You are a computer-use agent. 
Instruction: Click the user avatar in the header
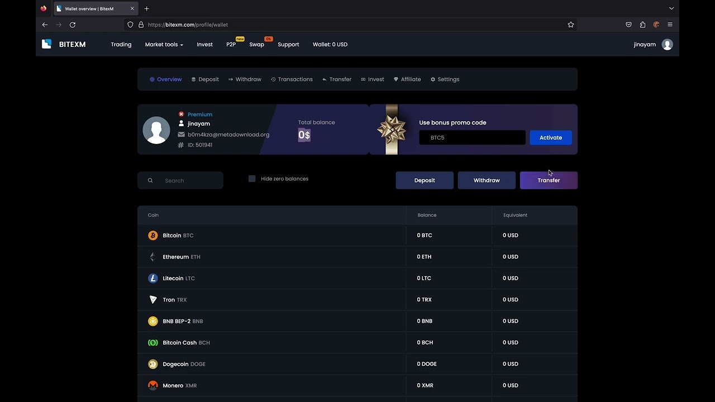[x=667, y=45]
